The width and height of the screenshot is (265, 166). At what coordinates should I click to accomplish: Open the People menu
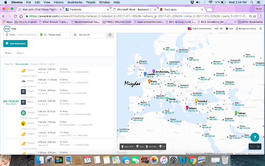click(x=91, y=2)
